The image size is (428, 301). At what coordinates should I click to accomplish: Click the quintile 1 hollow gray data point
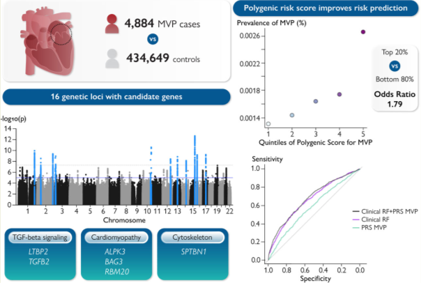tap(268, 124)
